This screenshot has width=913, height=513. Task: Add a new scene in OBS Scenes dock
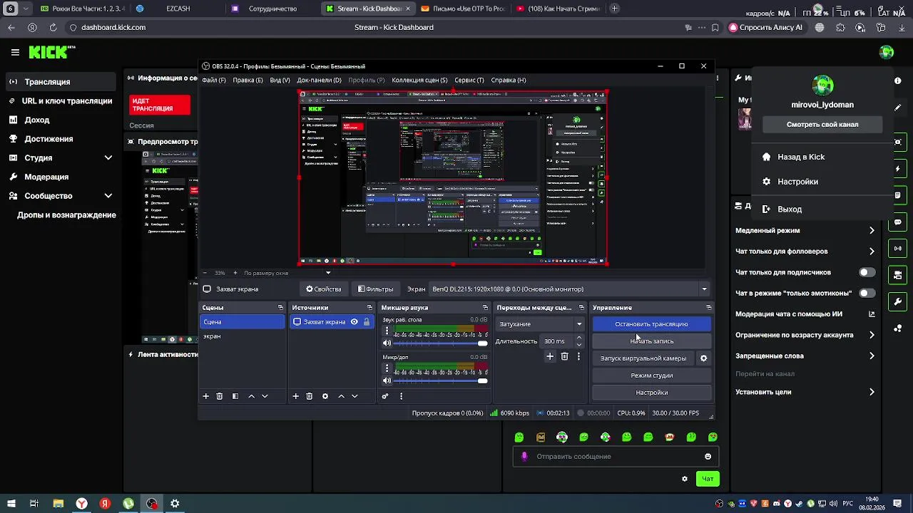click(206, 396)
